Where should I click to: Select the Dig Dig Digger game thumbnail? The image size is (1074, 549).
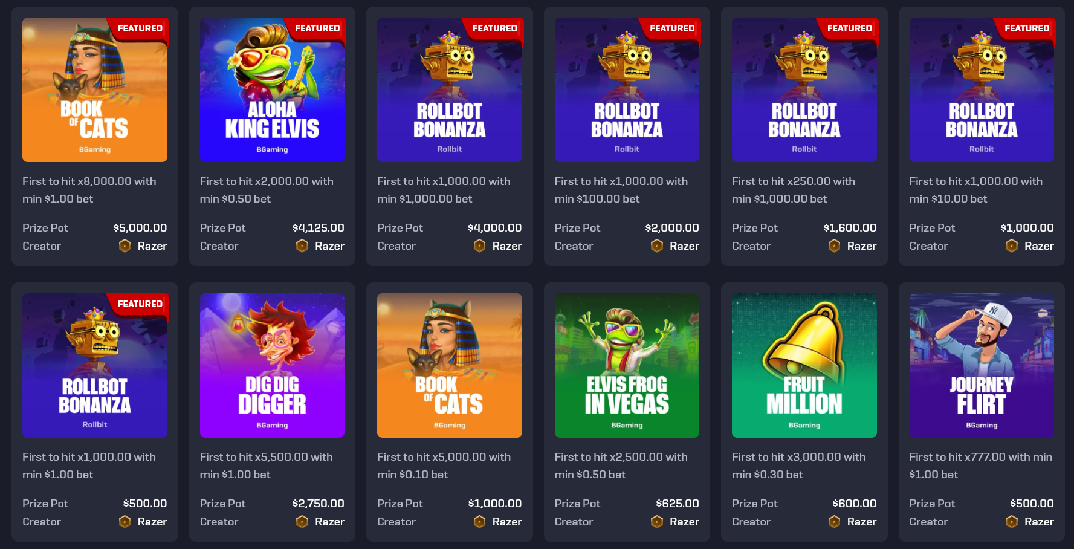(x=272, y=365)
